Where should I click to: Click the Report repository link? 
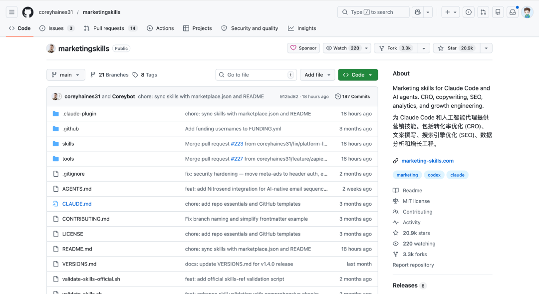tap(413, 265)
